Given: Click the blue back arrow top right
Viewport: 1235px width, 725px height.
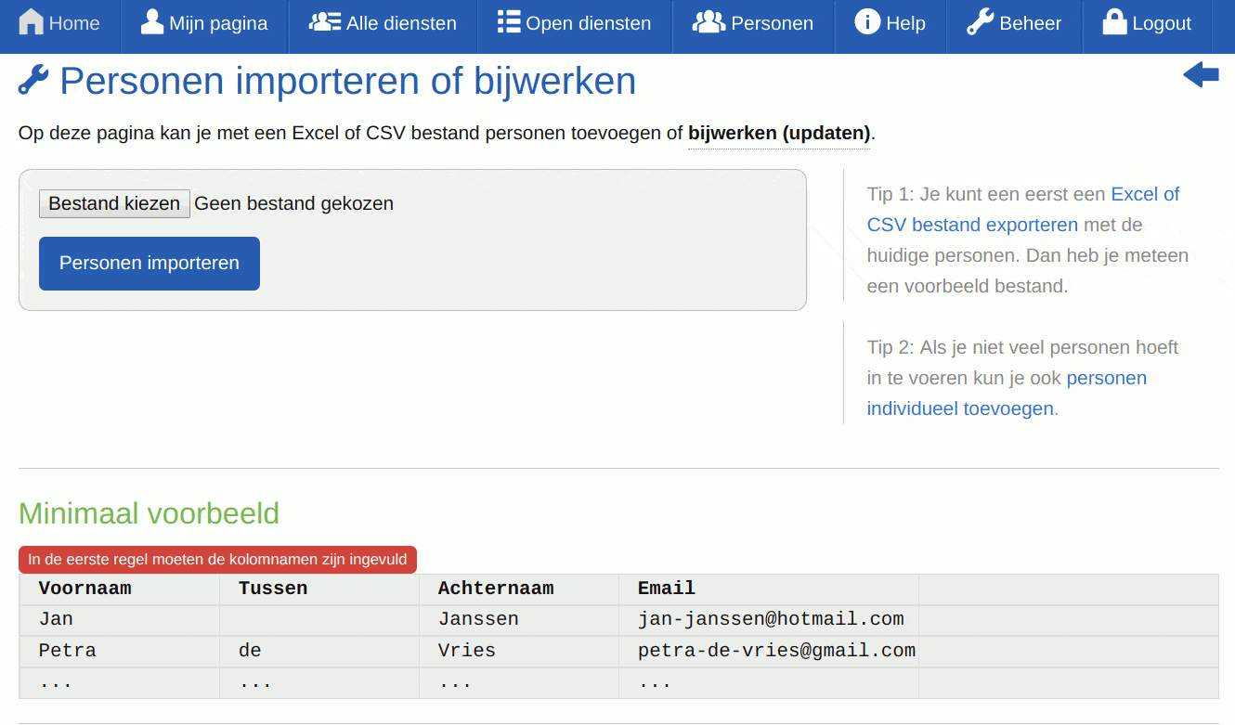Looking at the screenshot, I should point(1201,74).
